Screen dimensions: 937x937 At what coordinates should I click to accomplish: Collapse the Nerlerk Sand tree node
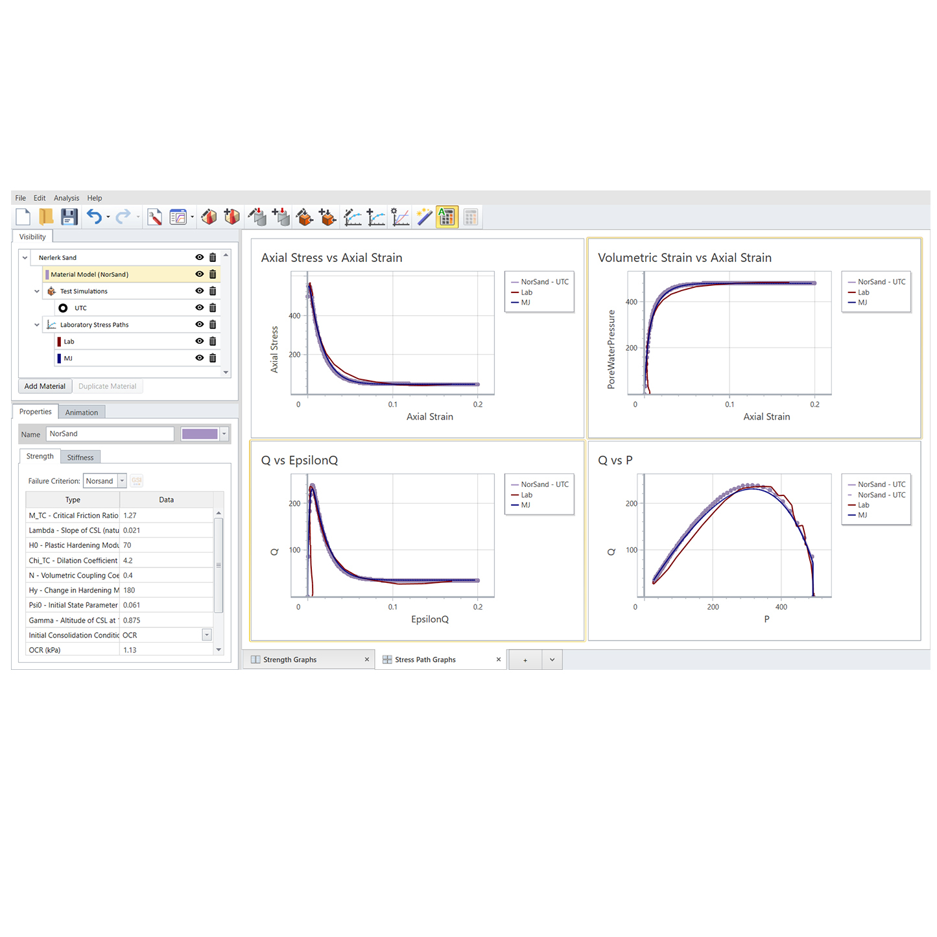coord(25,257)
